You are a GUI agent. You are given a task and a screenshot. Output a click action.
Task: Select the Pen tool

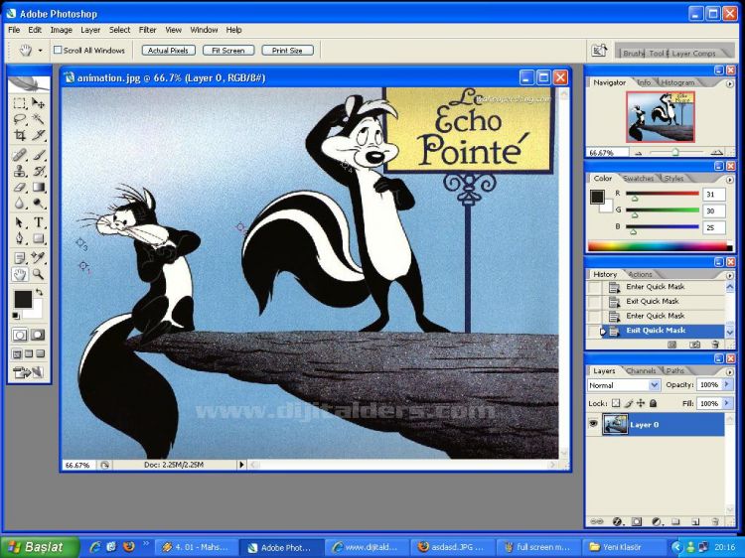pyautogui.click(x=20, y=238)
